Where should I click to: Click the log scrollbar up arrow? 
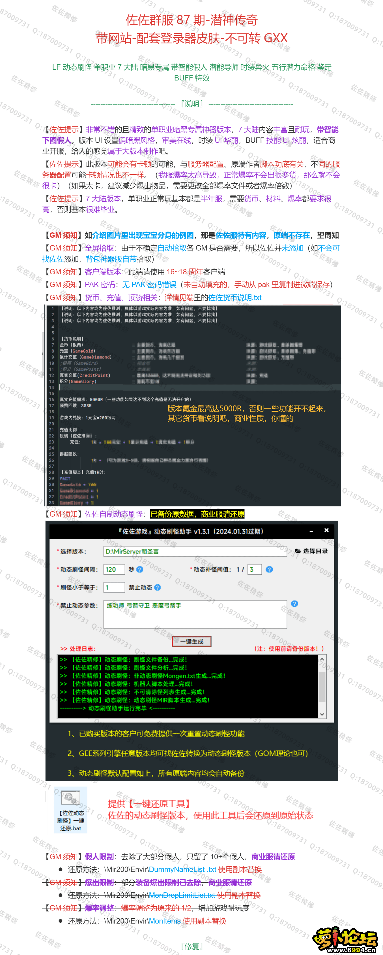tap(322, 659)
